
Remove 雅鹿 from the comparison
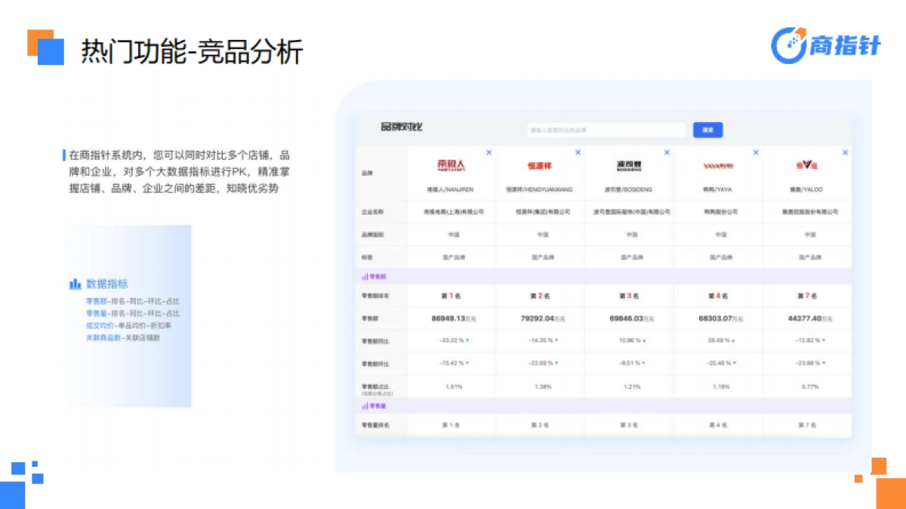[x=846, y=151]
